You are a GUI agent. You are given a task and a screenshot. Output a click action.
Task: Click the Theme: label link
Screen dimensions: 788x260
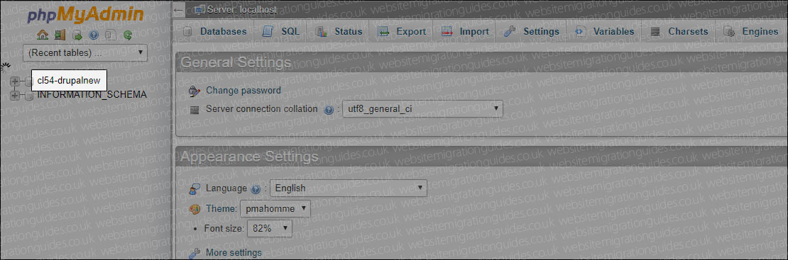pos(221,208)
